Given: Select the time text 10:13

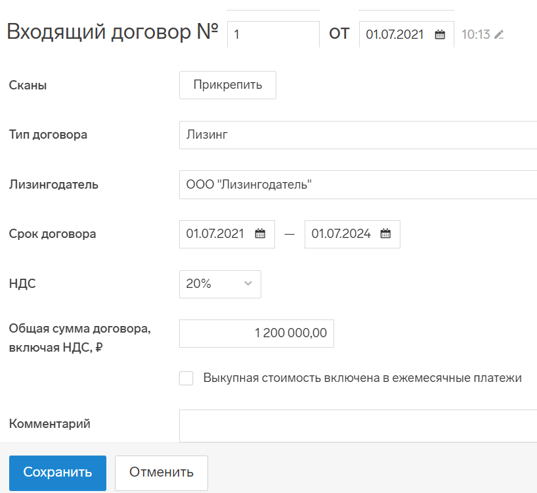Looking at the screenshot, I should 475,34.
